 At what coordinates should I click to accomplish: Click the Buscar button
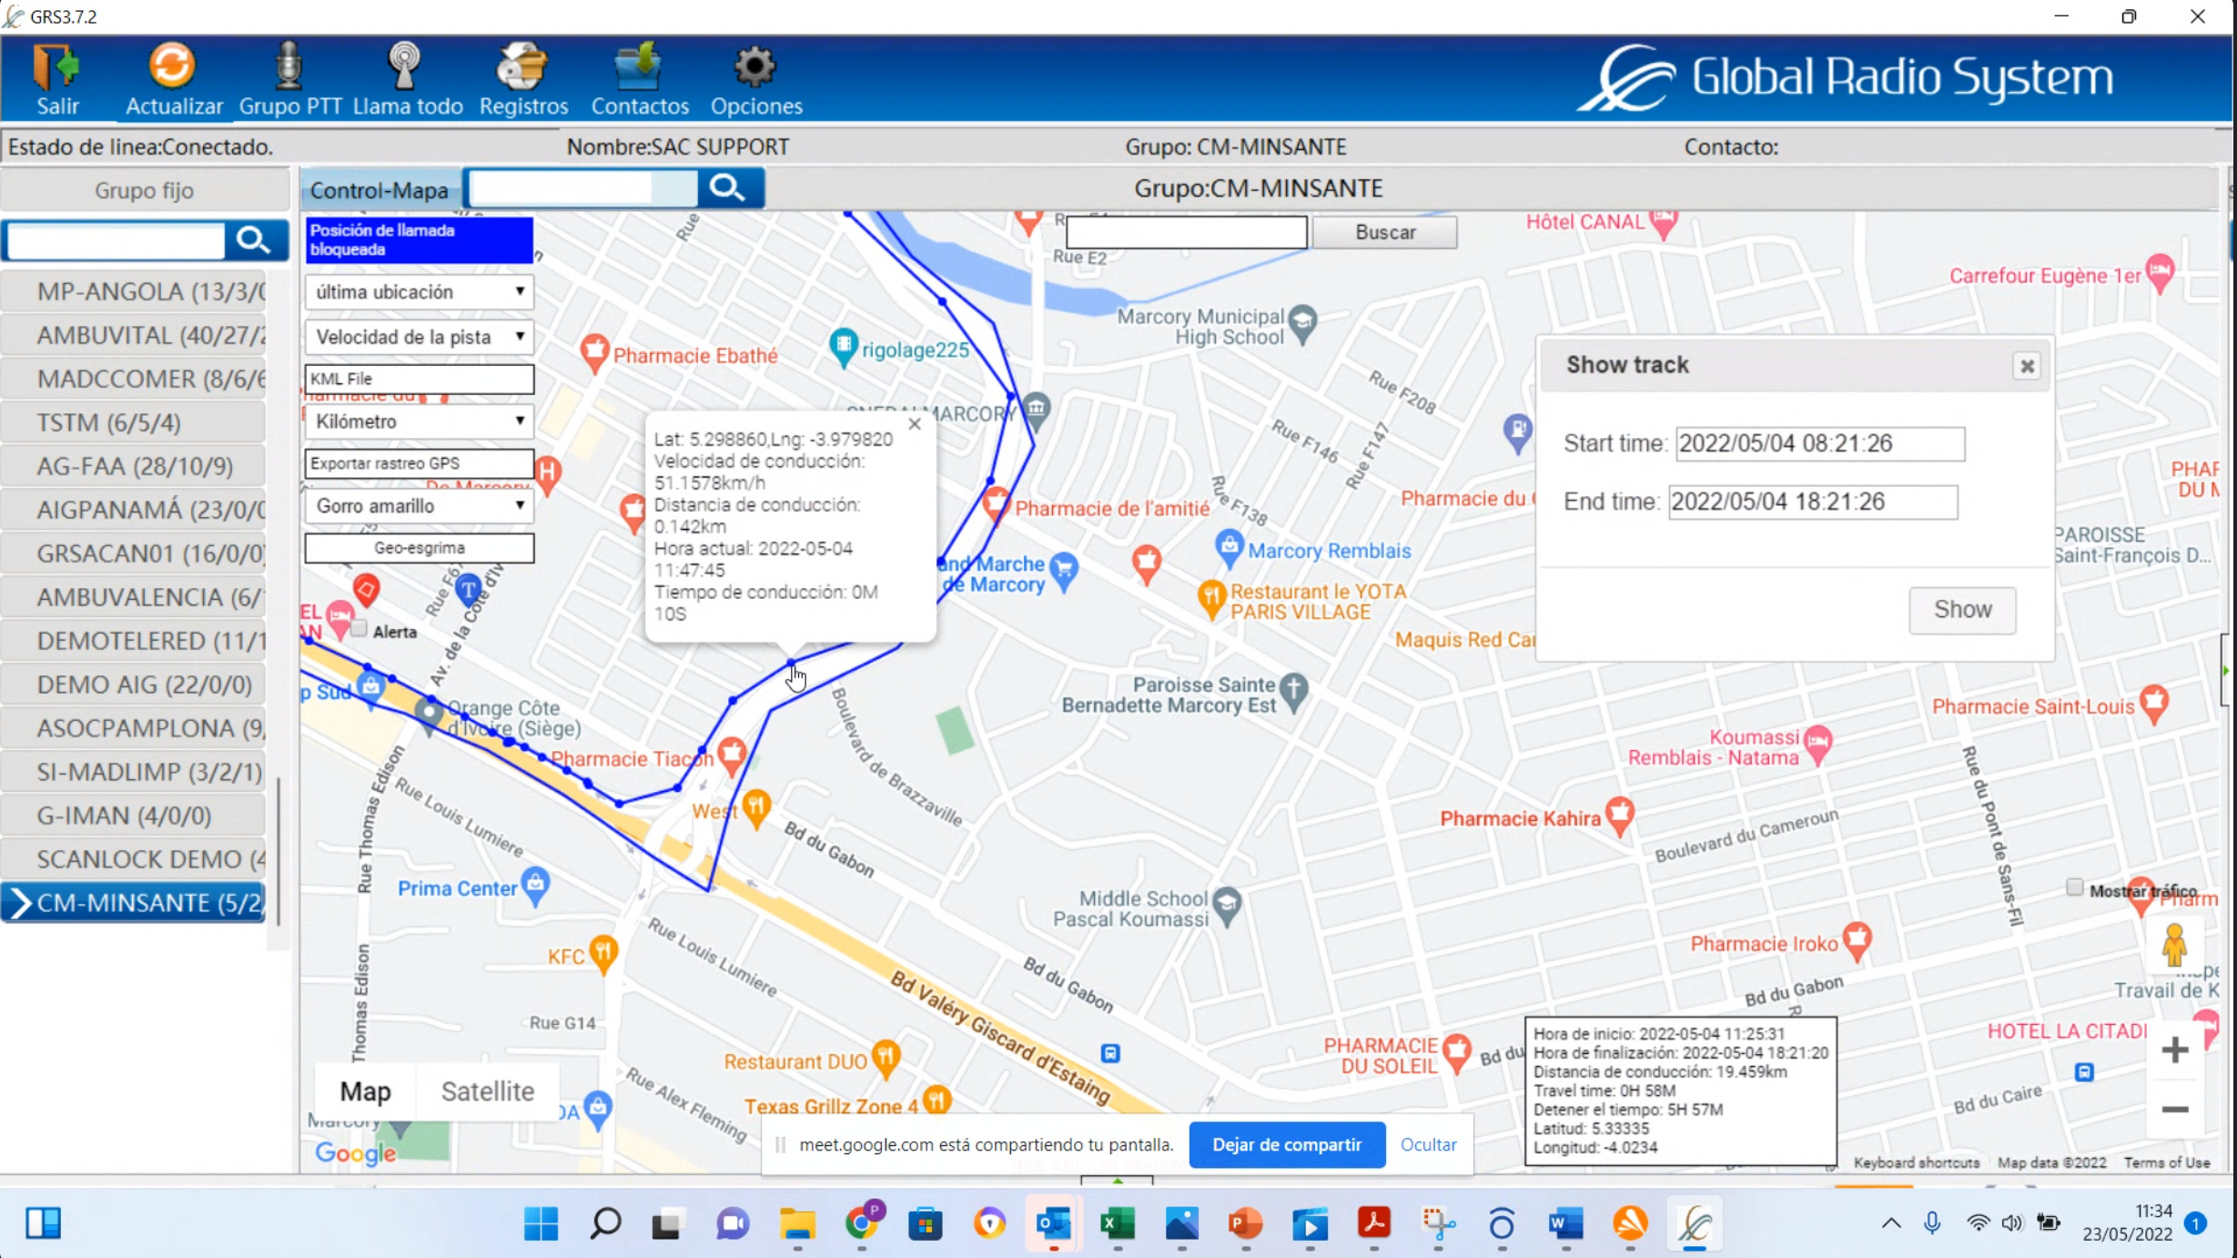coord(1384,232)
